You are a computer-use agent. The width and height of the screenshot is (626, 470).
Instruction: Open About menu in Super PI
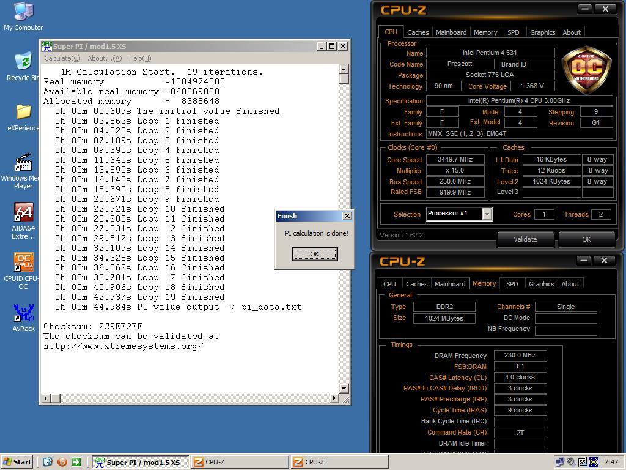tap(104, 58)
